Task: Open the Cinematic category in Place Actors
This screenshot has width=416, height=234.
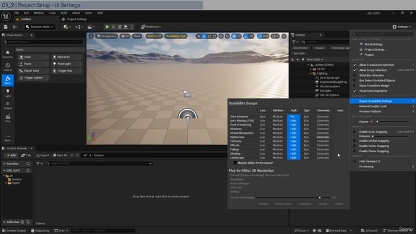Action: 8,118
